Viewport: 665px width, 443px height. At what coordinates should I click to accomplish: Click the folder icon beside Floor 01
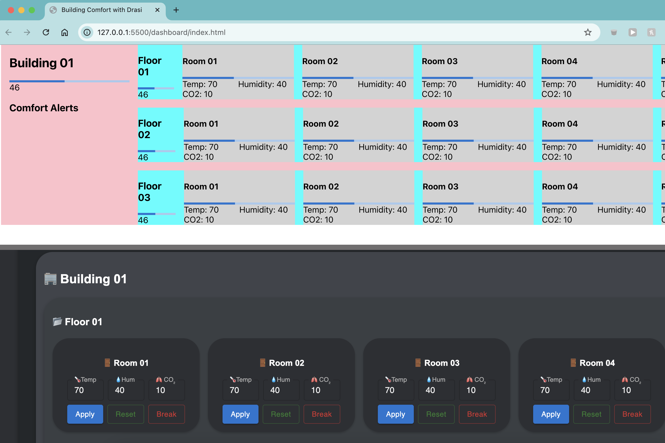point(57,322)
